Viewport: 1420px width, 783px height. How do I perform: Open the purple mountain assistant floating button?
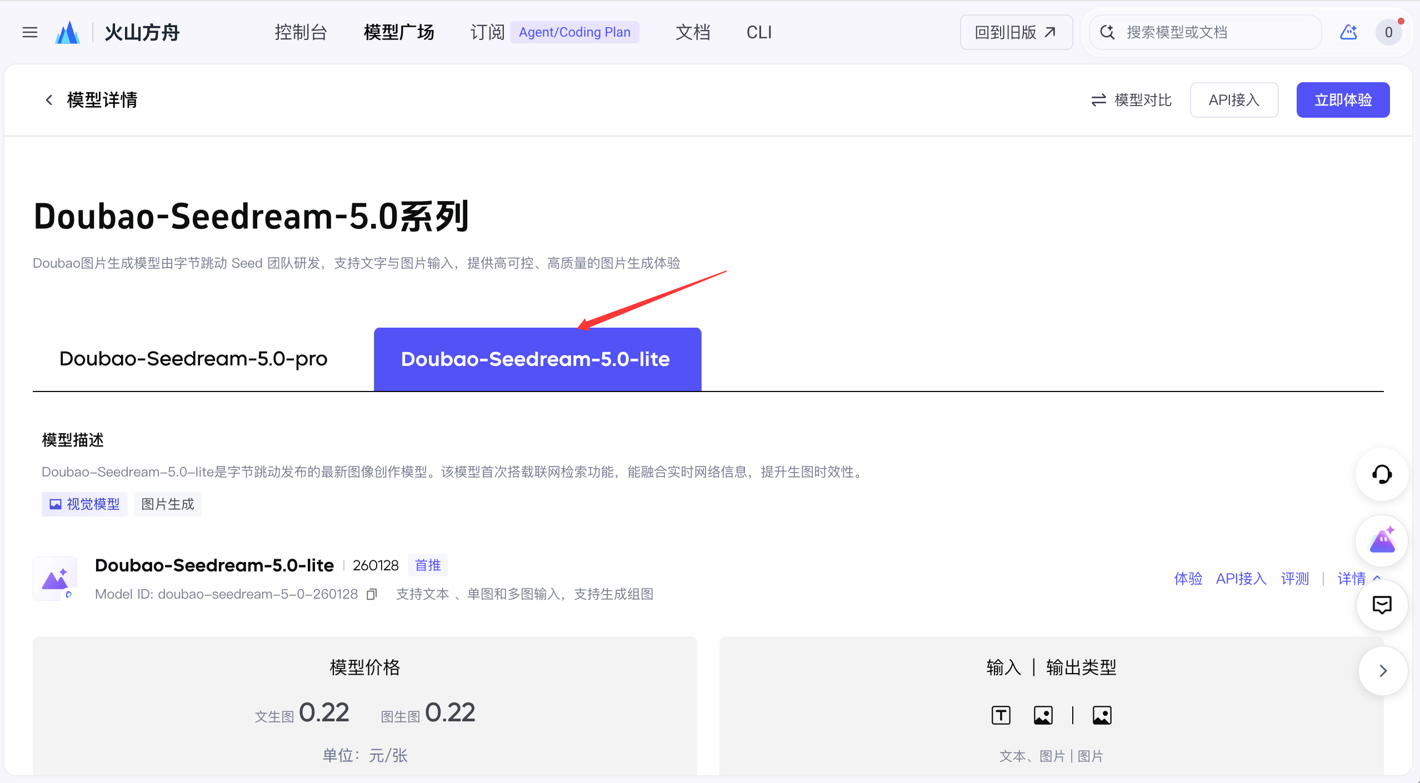point(1382,540)
